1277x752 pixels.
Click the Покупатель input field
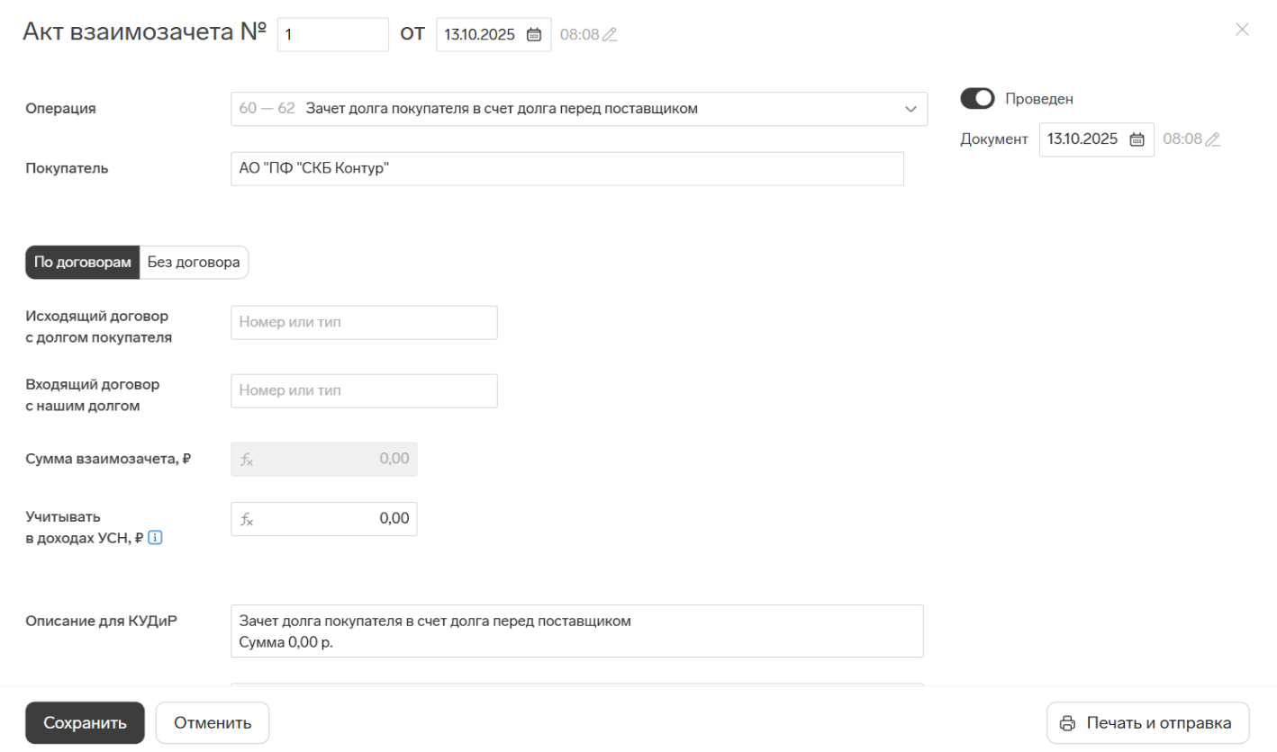[566, 169]
